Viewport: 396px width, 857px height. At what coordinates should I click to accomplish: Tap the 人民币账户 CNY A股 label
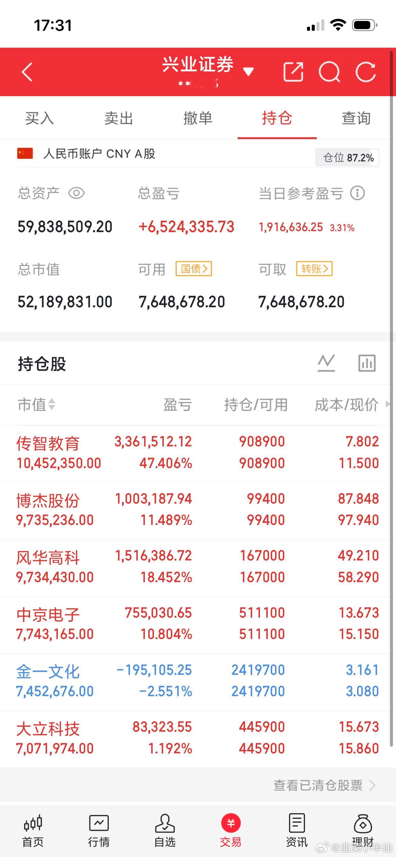click(x=99, y=154)
